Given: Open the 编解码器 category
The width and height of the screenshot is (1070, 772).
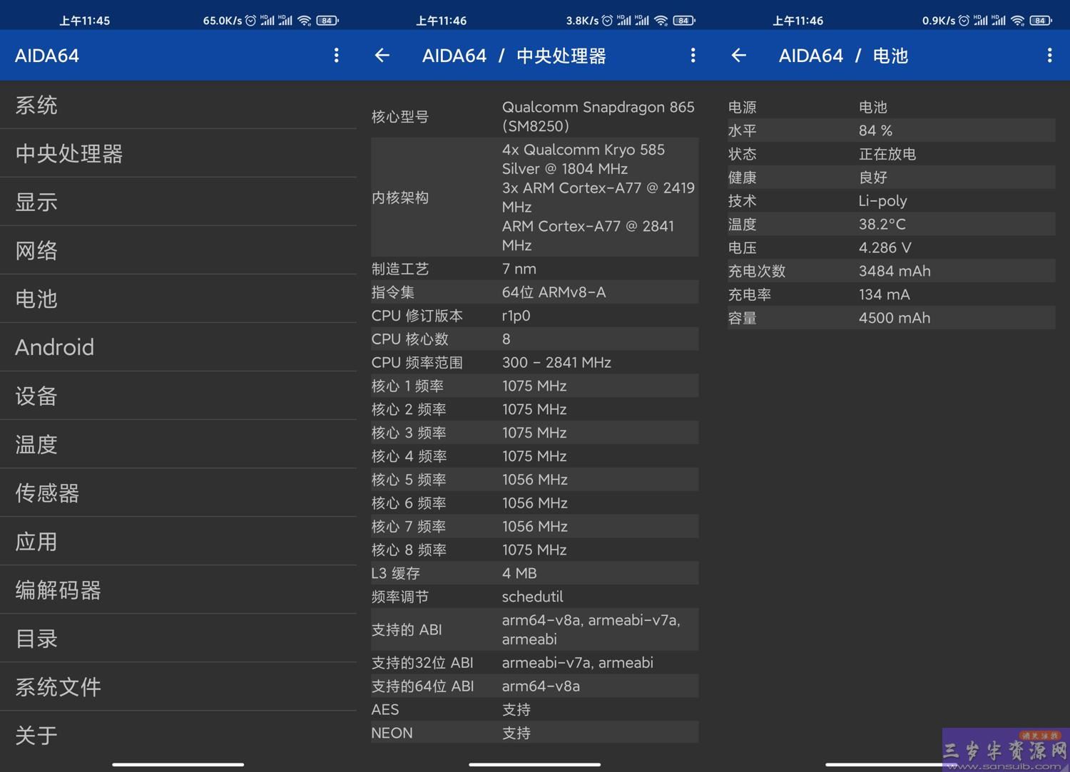Looking at the screenshot, I should (x=178, y=590).
